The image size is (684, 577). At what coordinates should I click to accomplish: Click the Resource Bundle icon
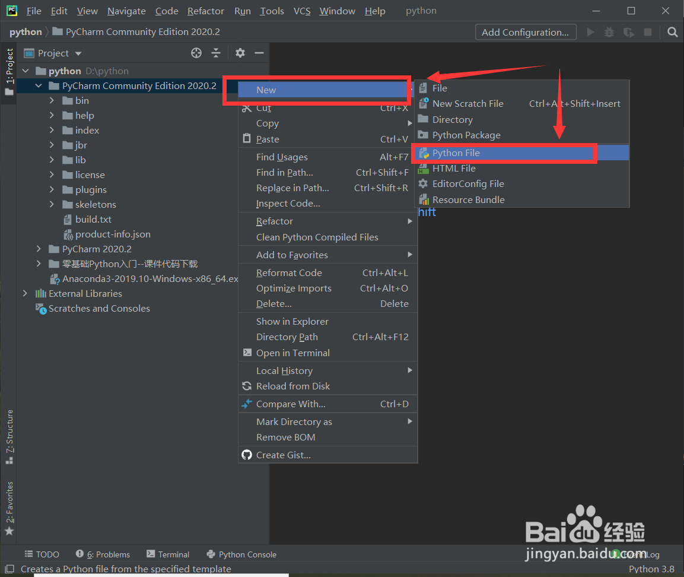tap(424, 199)
